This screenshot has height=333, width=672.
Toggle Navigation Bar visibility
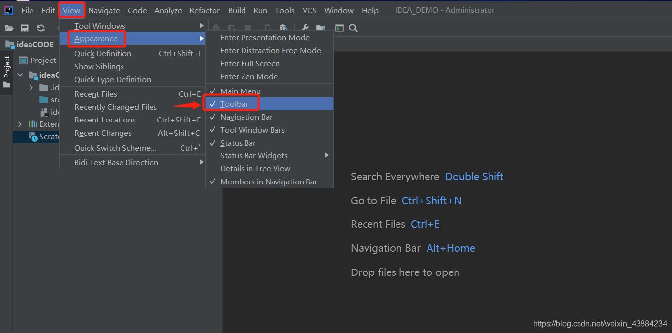[246, 117]
